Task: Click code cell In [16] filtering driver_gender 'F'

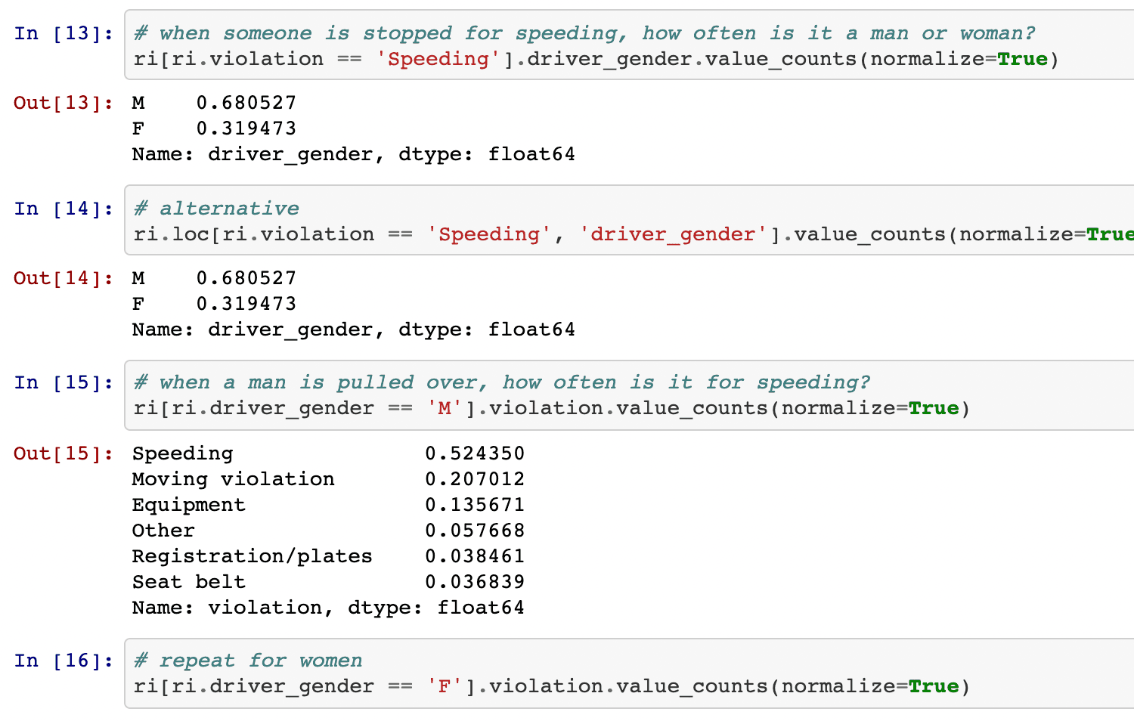Action: [629, 673]
